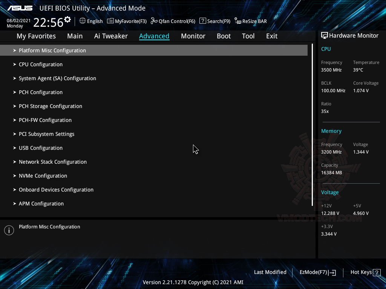Expand arrow for Platform Misc Configuration
This screenshot has width=386, height=289.
point(15,50)
